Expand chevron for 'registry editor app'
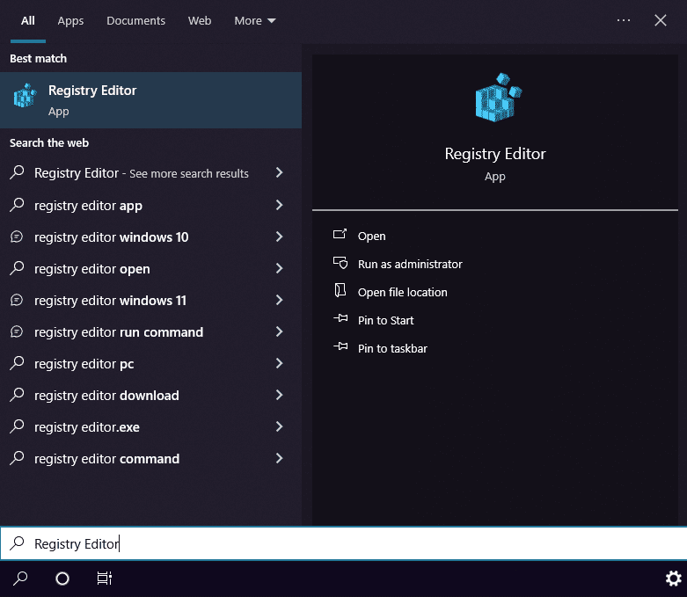The width and height of the screenshot is (687, 597). [280, 205]
